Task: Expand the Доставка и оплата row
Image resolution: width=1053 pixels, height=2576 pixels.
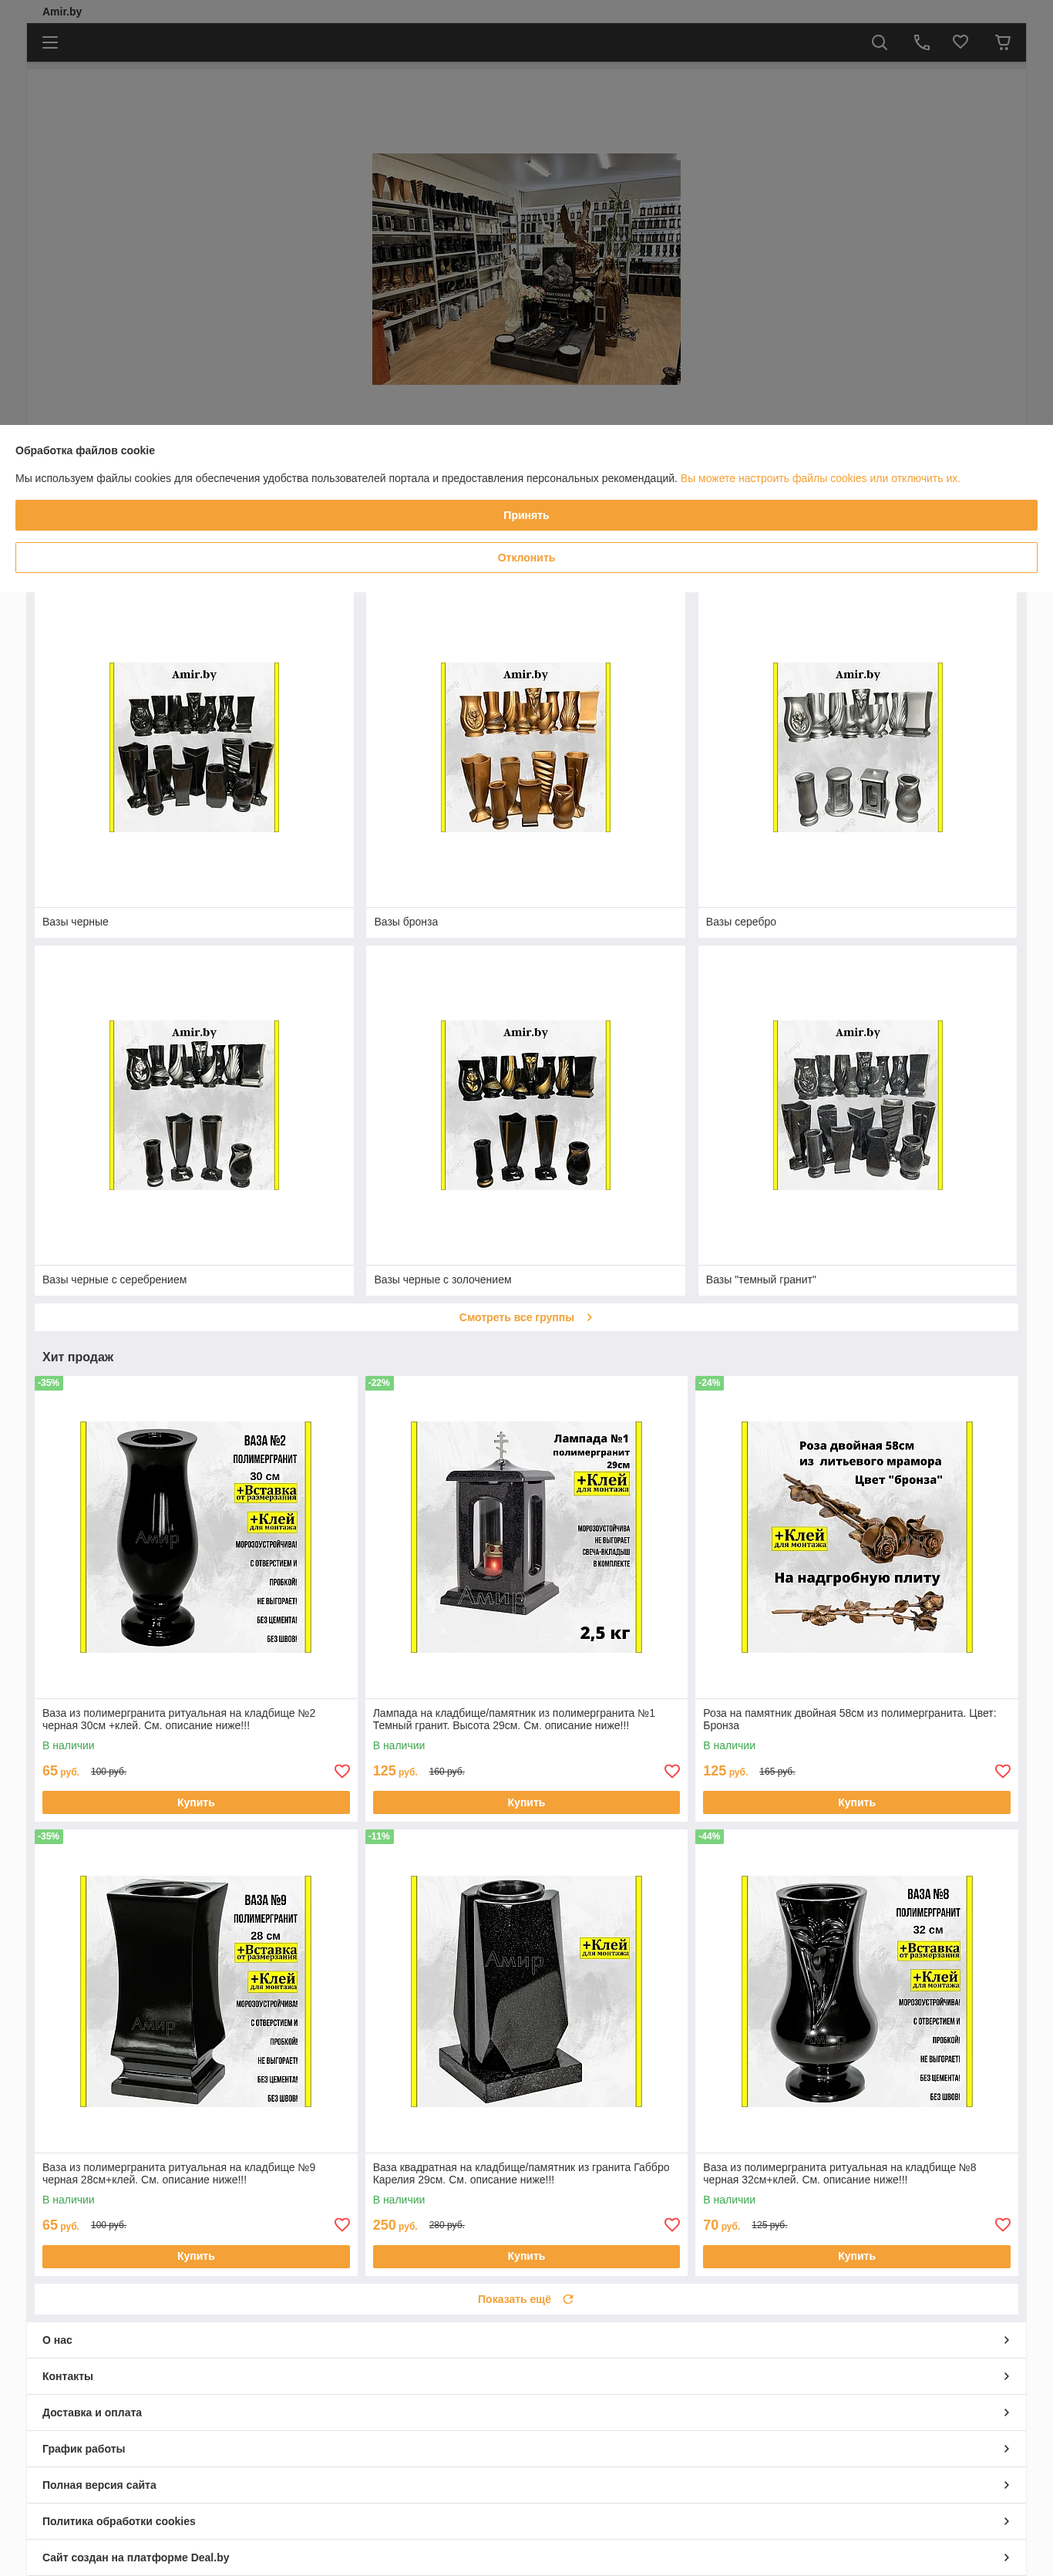Action: coord(526,2412)
